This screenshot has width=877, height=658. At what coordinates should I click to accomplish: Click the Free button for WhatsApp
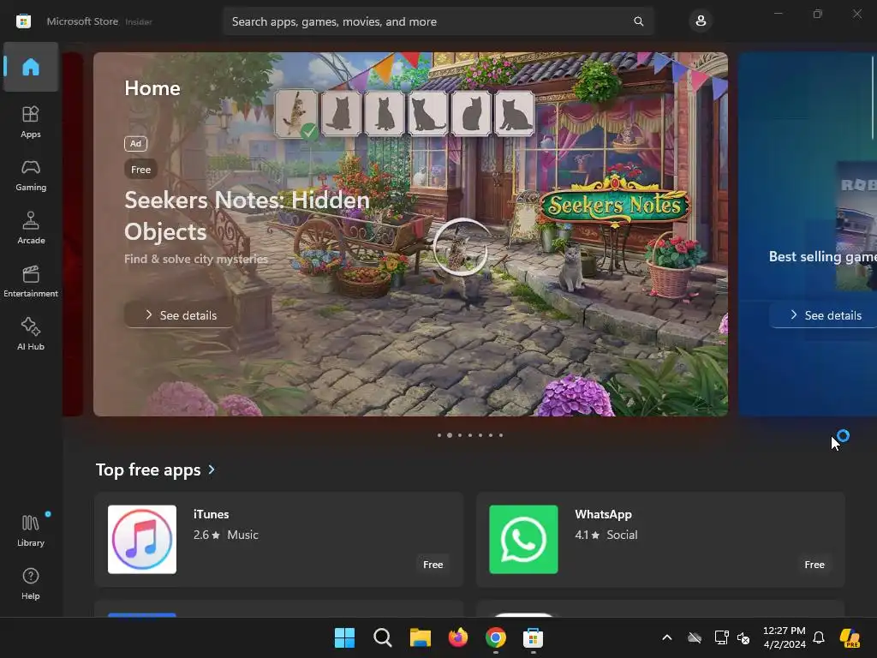click(x=814, y=565)
